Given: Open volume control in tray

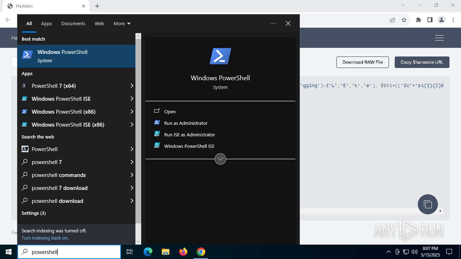Looking at the screenshot, I should pos(415,252).
